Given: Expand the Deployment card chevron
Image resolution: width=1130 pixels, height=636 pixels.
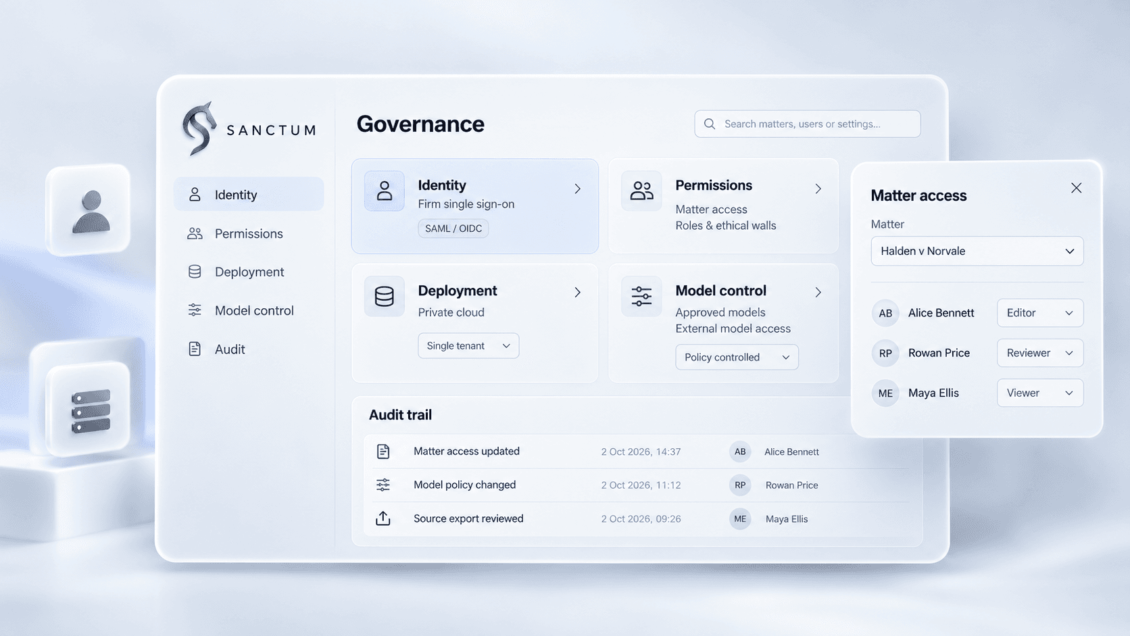Looking at the screenshot, I should coord(578,292).
